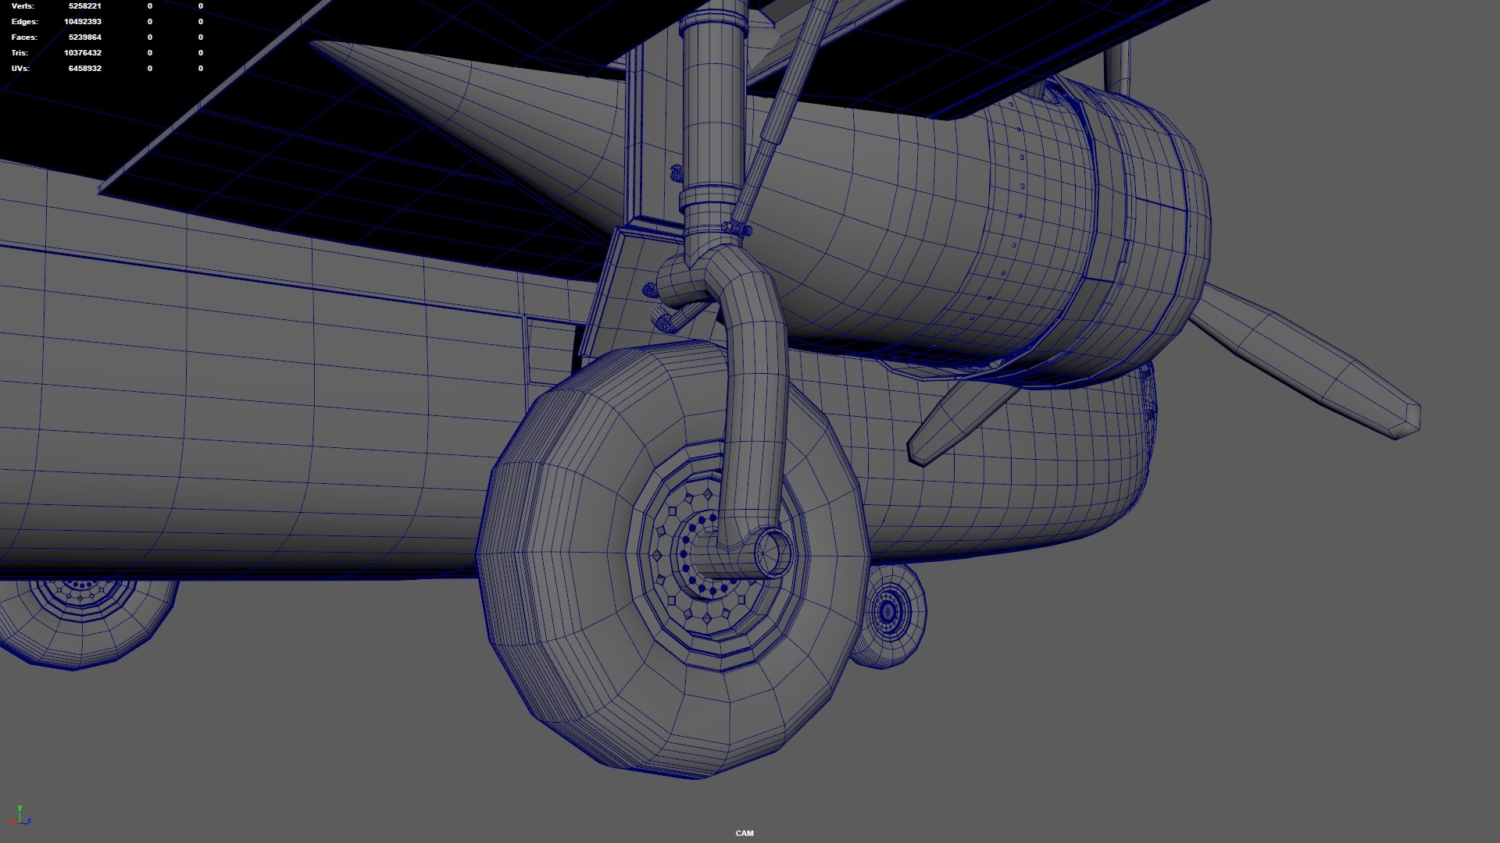Click the UVs: label in the HUD
The width and height of the screenshot is (1500, 843).
point(20,69)
